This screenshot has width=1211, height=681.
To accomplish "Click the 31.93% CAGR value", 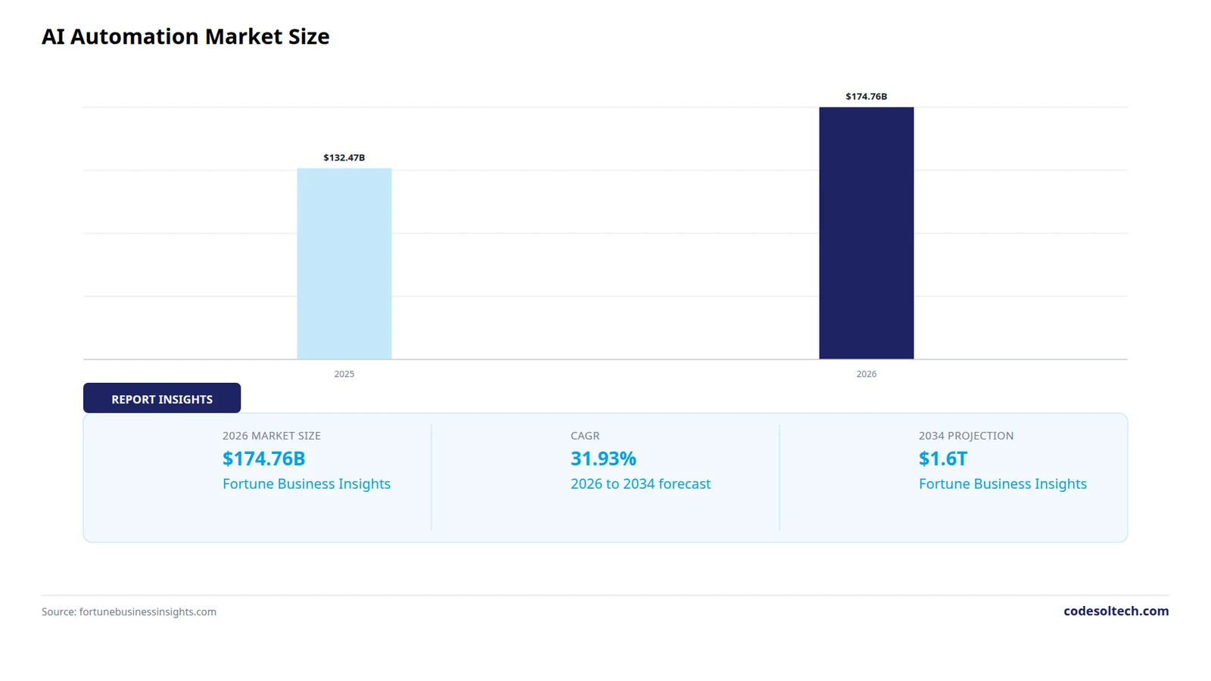I will point(603,459).
